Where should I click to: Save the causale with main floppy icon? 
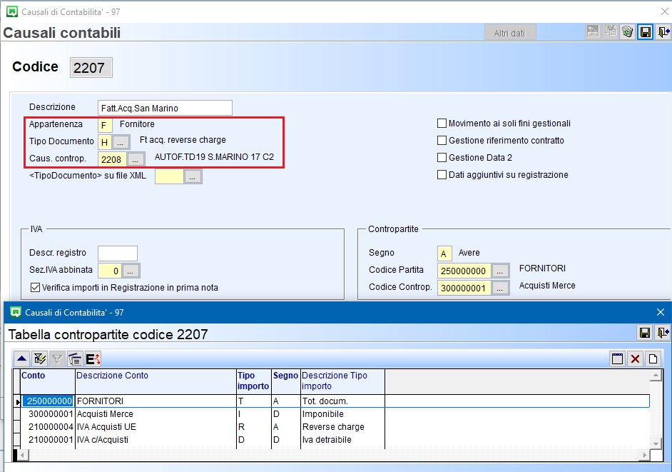pyautogui.click(x=645, y=31)
